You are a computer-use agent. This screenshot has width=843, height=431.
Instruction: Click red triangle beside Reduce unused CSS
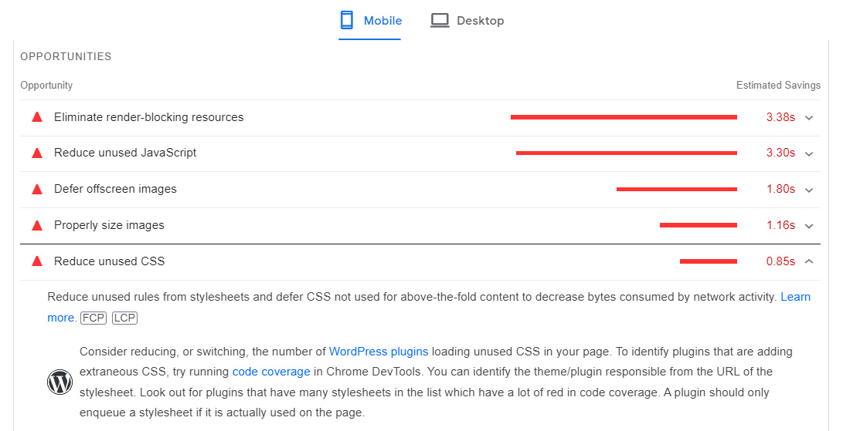pos(36,261)
